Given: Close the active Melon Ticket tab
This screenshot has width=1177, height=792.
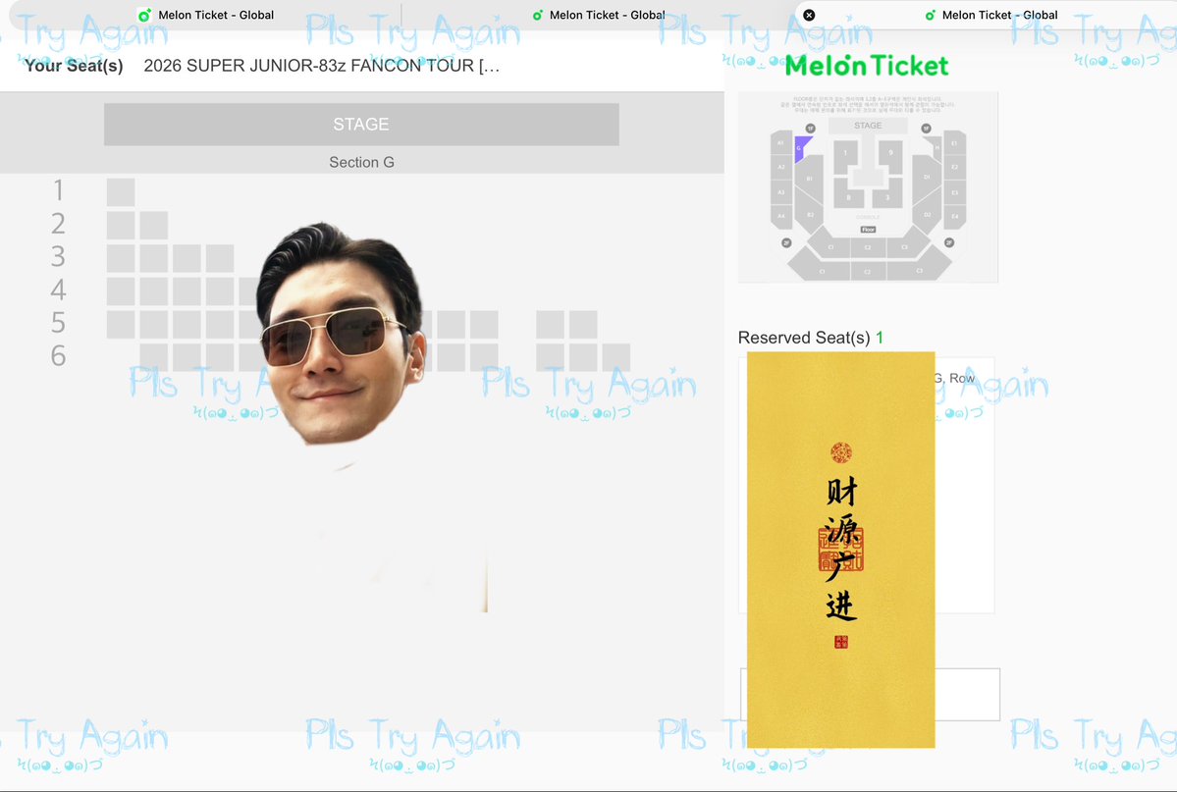Looking at the screenshot, I should (x=809, y=15).
